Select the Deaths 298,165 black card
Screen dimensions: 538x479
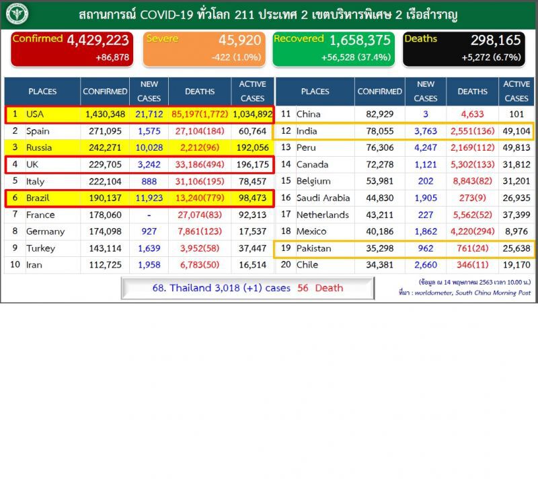coord(464,48)
